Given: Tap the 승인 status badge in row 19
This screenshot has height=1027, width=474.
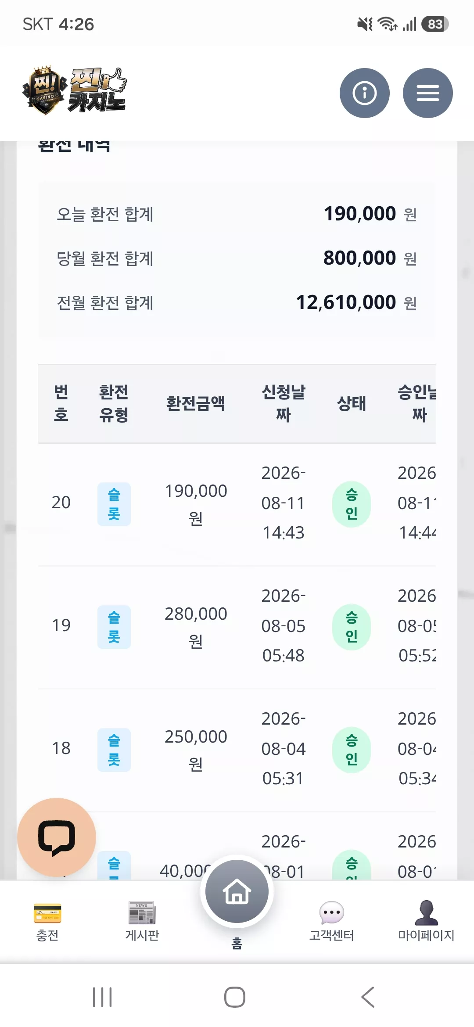Looking at the screenshot, I should pos(352,627).
